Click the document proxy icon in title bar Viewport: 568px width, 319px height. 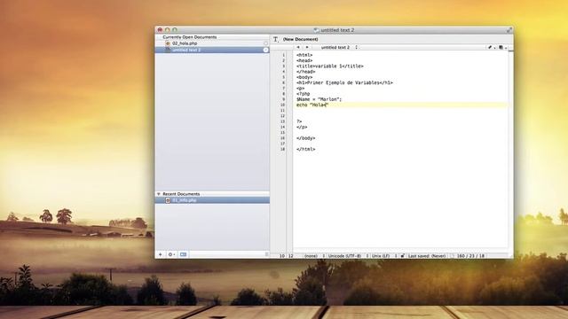(x=316, y=30)
